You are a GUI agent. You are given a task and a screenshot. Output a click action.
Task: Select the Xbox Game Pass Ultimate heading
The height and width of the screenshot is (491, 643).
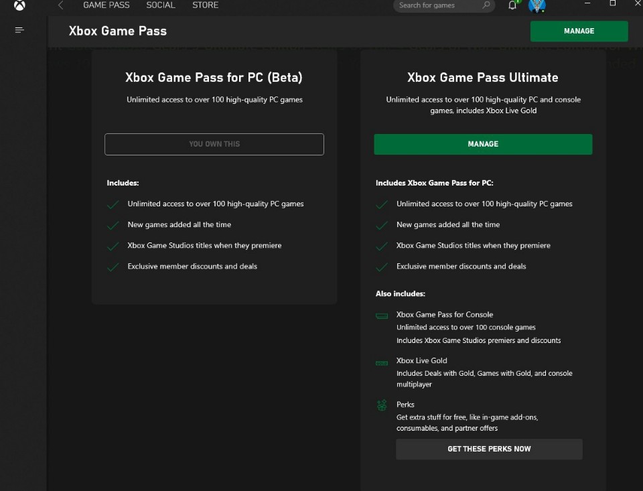point(482,78)
